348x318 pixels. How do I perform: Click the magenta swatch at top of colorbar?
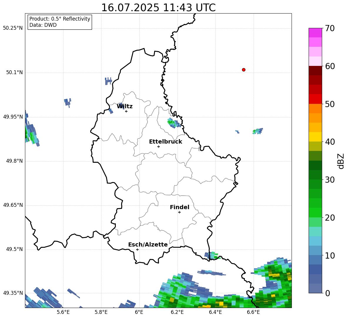point(315,33)
